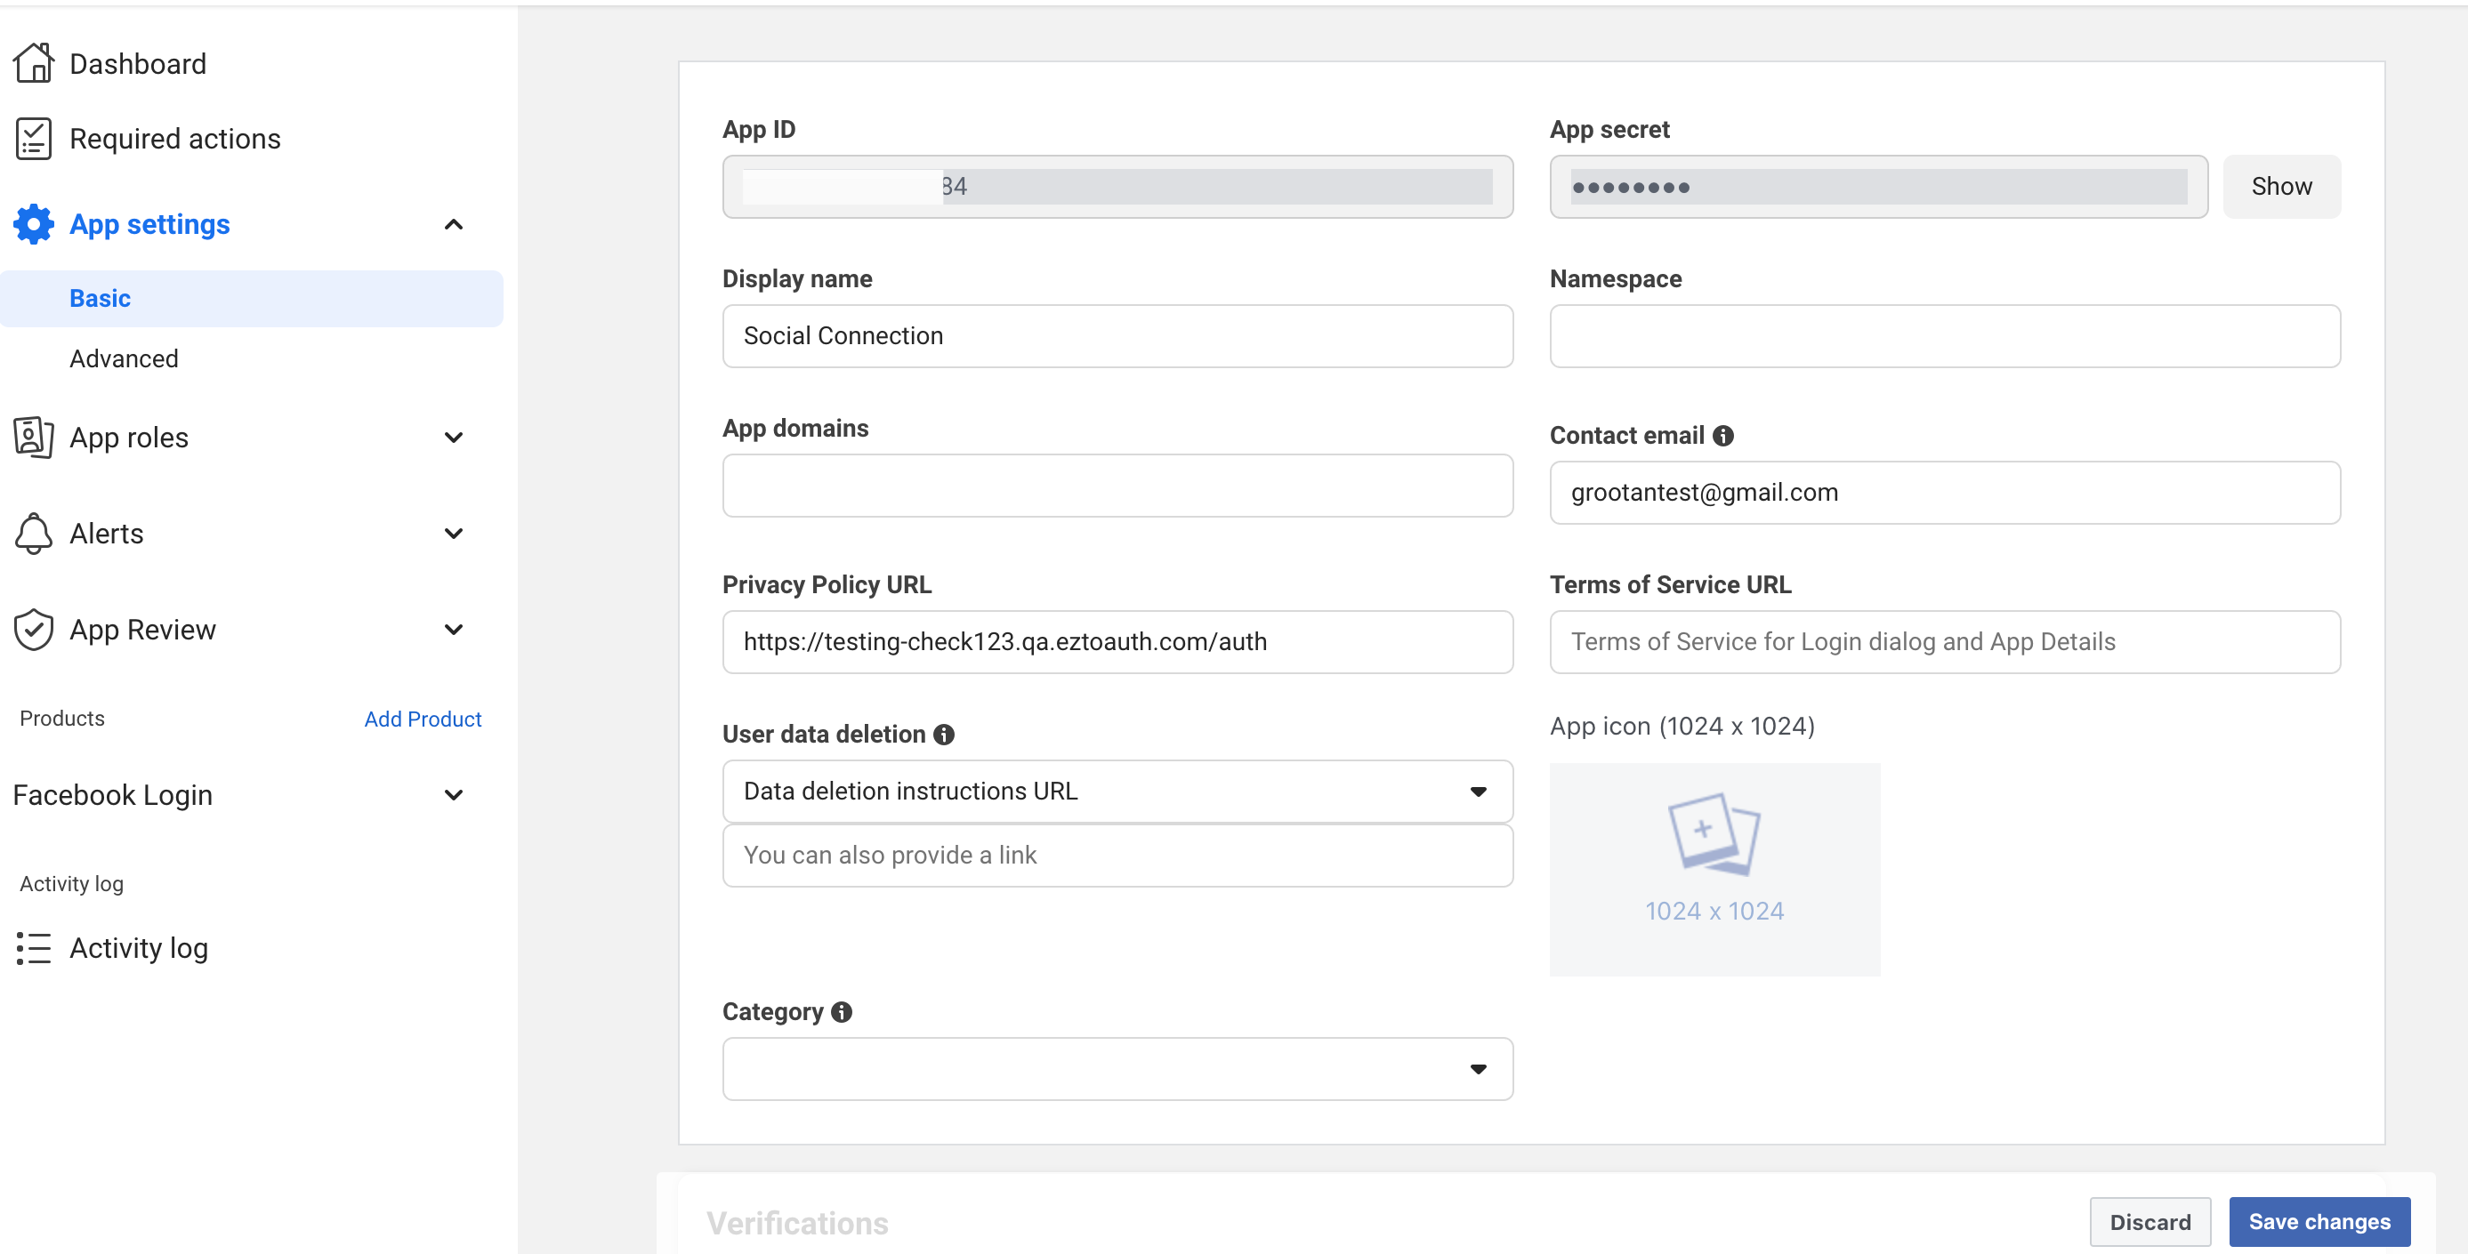This screenshot has width=2468, height=1254.
Task: Click the data deletion link input
Action: [x=1117, y=856]
